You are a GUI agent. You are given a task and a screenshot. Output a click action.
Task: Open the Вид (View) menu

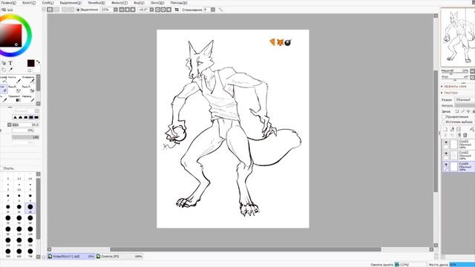(x=139, y=3)
